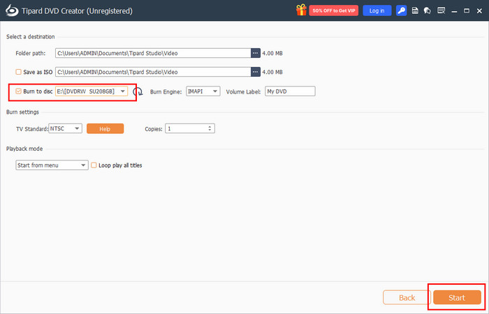Browse for ISO save location
The height and width of the screenshot is (314, 489).
[x=256, y=71]
